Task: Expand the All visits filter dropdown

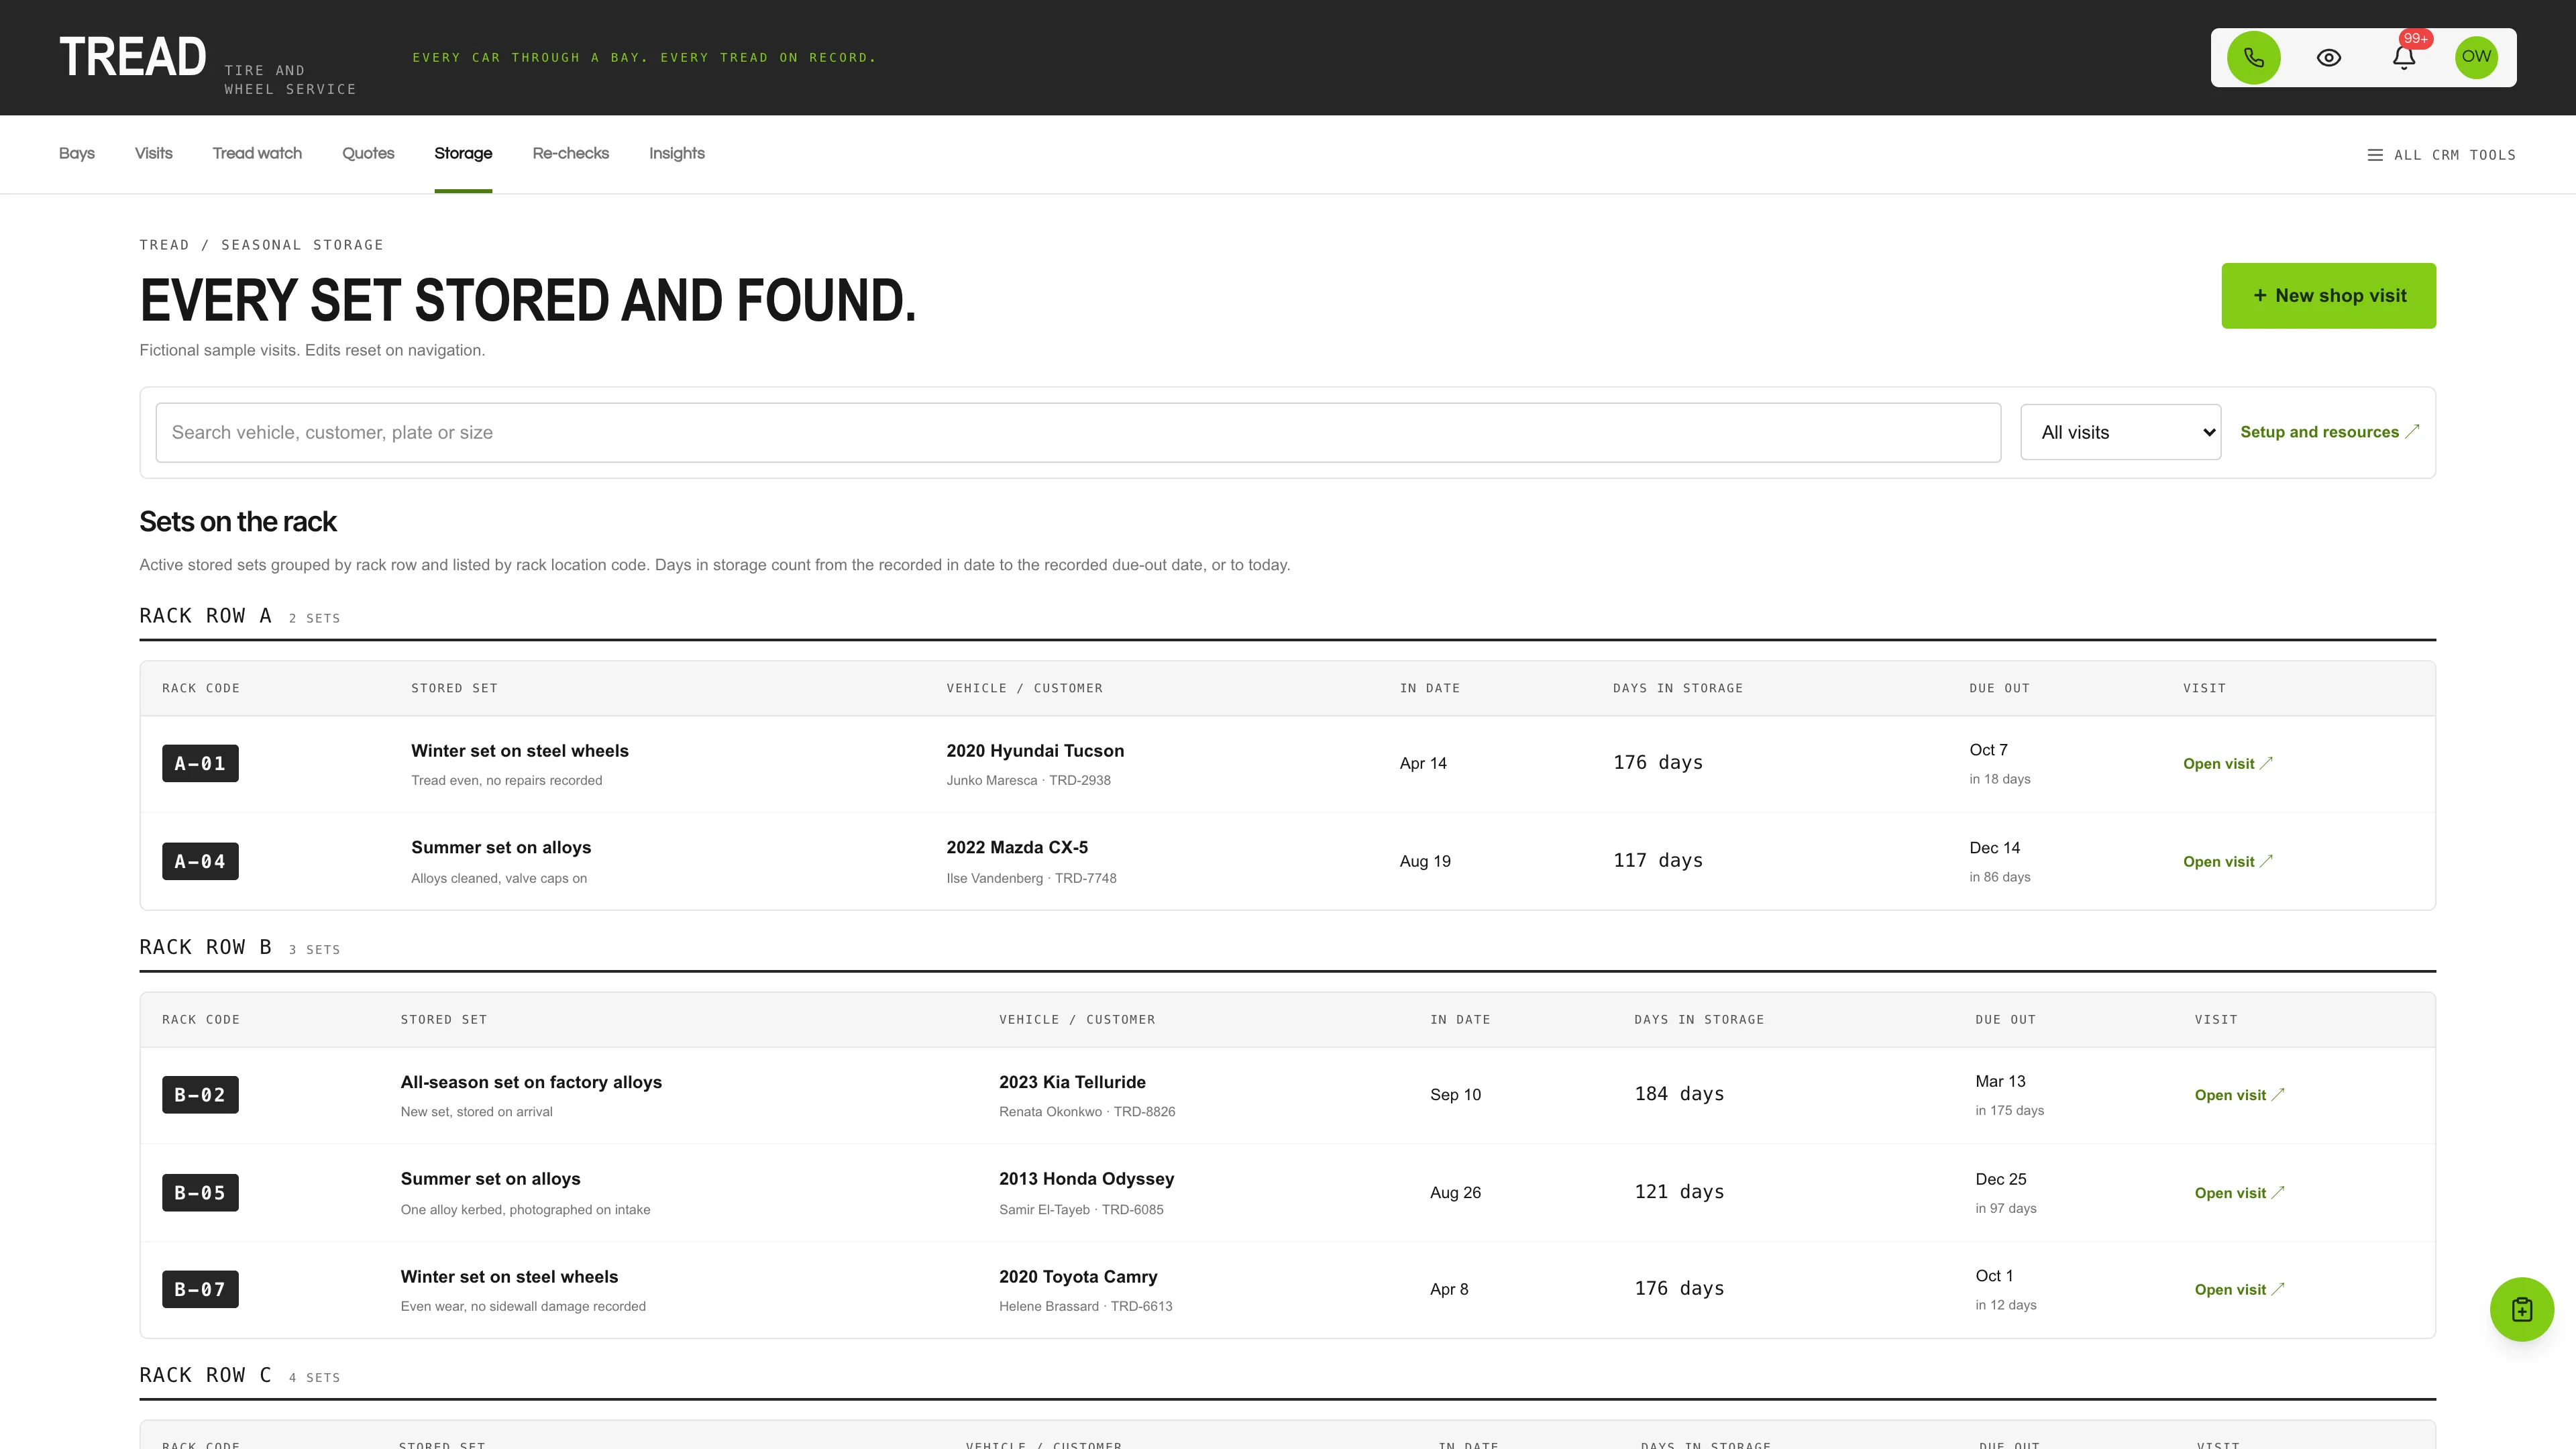Action: [2120, 432]
